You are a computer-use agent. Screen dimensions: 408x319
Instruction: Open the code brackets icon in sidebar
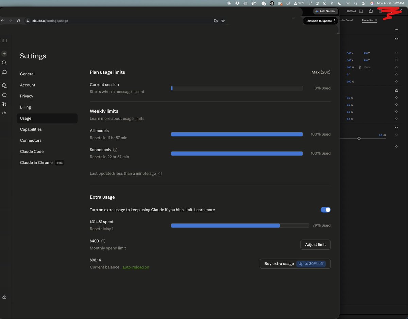coord(4,113)
